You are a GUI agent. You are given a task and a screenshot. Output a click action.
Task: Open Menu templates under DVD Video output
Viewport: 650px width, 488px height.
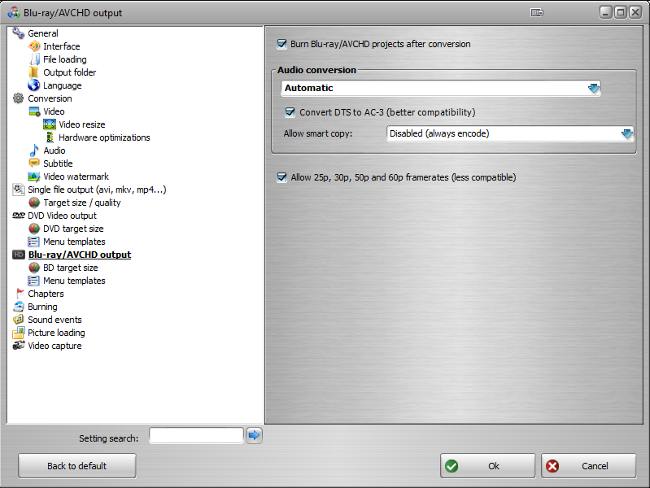(74, 242)
